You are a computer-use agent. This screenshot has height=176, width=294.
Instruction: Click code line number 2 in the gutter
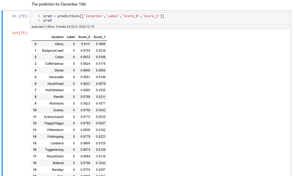pyautogui.click(x=39, y=20)
